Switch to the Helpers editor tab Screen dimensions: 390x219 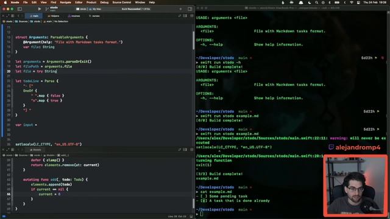53,16
